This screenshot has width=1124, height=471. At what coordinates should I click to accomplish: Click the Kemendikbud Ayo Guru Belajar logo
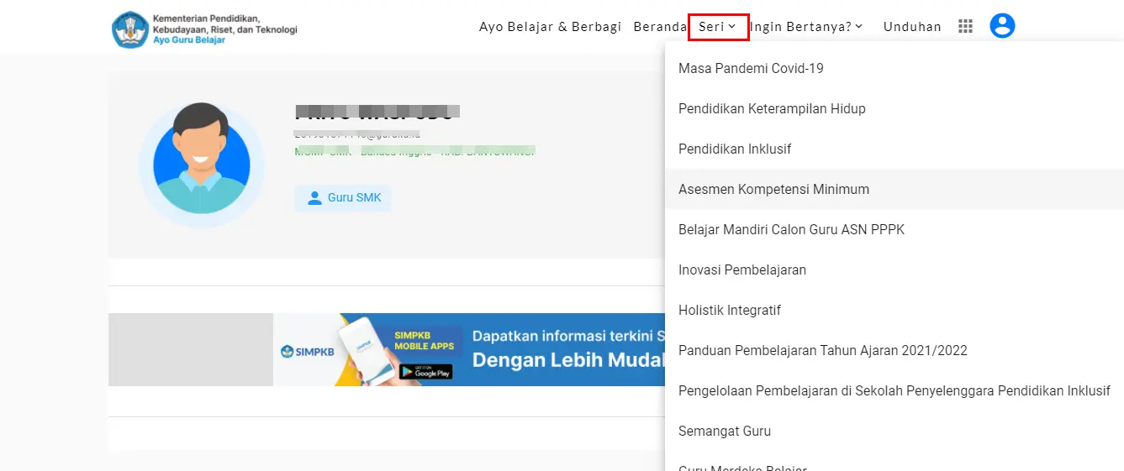click(x=204, y=29)
